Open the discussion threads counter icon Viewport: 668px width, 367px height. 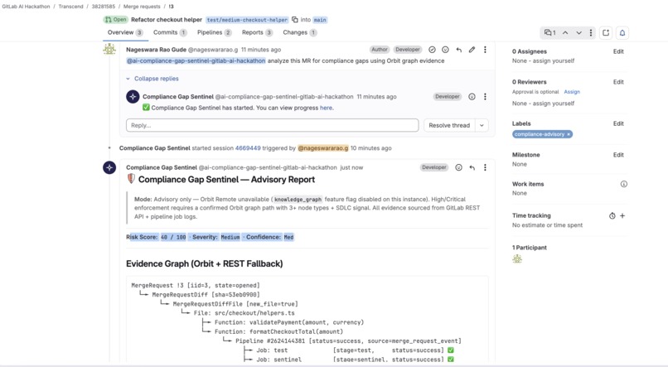tap(550, 33)
